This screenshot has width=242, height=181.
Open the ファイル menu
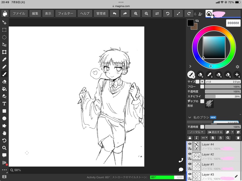tap(19, 14)
